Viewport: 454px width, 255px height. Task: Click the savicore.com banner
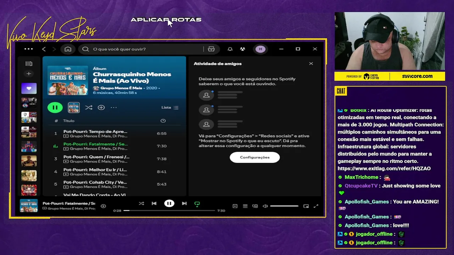(x=417, y=76)
